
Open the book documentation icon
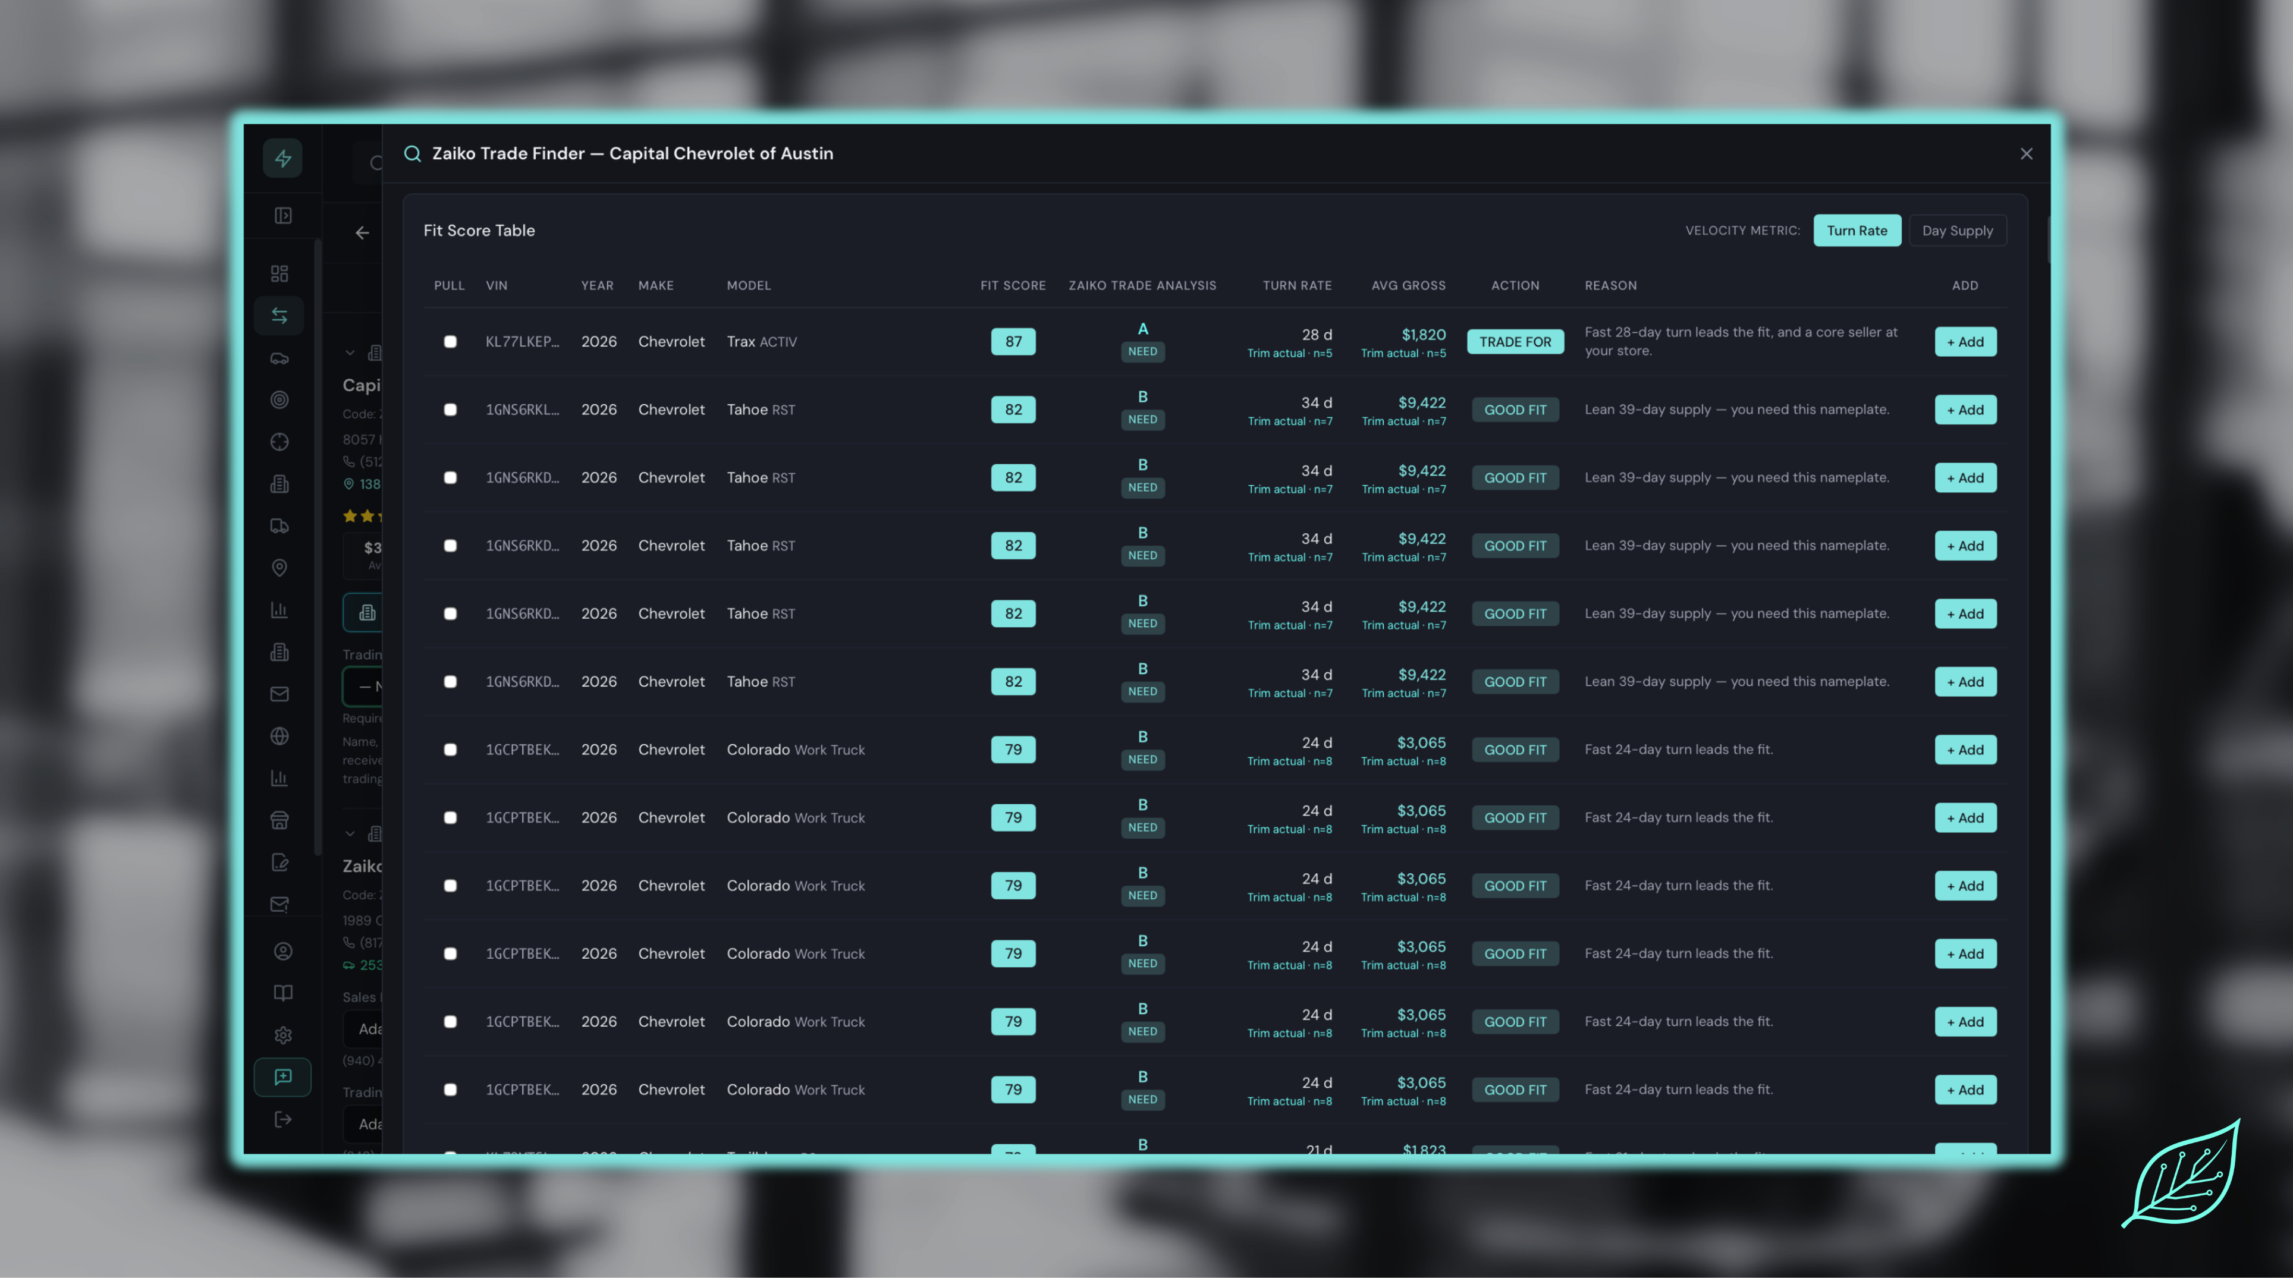pyautogui.click(x=283, y=993)
